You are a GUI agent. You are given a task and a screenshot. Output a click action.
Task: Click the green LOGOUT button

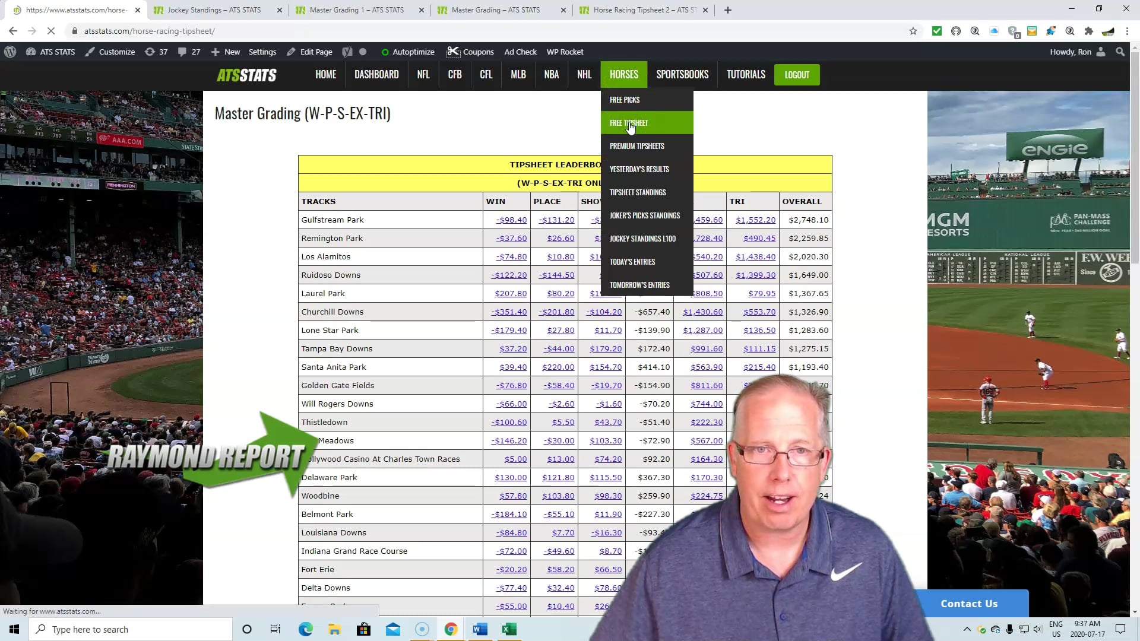796,75
